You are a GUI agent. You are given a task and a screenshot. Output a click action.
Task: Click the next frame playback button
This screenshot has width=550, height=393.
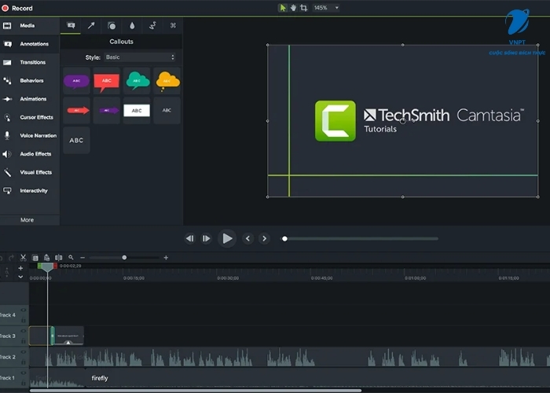click(x=206, y=239)
